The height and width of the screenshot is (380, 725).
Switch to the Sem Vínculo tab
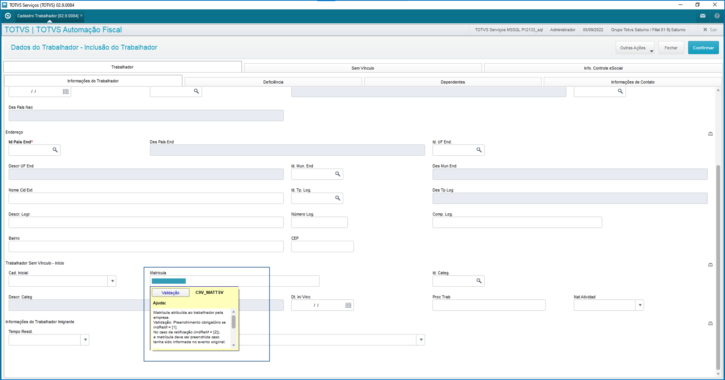363,68
